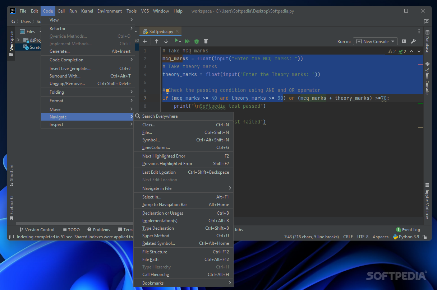Click the read-only lock icon in status bar
This screenshot has height=290, width=437.
click(x=425, y=237)
